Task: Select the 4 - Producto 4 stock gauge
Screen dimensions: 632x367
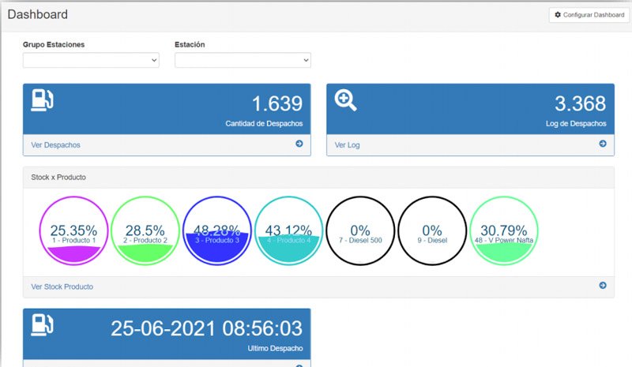Action: (x=288, y=230)
